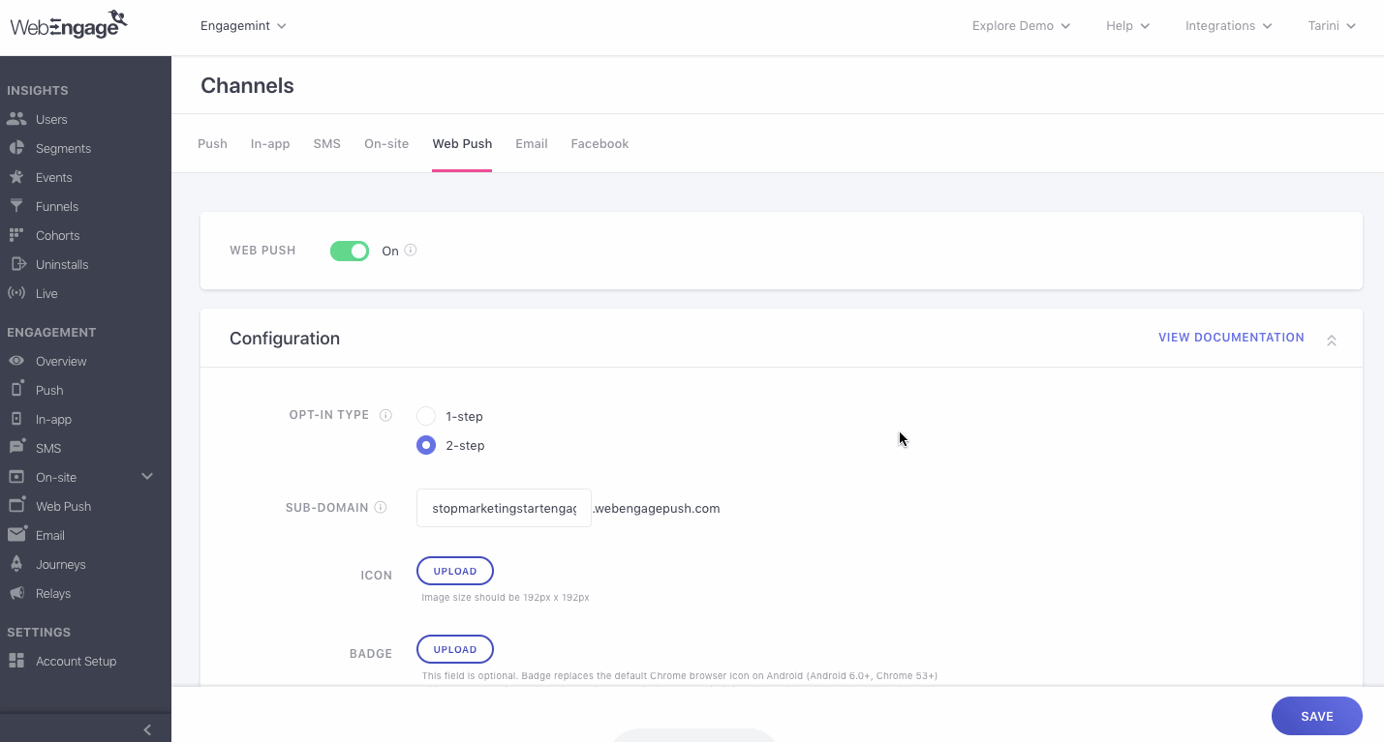1384x742 pixels.
Task: Switch to the On-site channel tab
Action: [x=386, y=143]
